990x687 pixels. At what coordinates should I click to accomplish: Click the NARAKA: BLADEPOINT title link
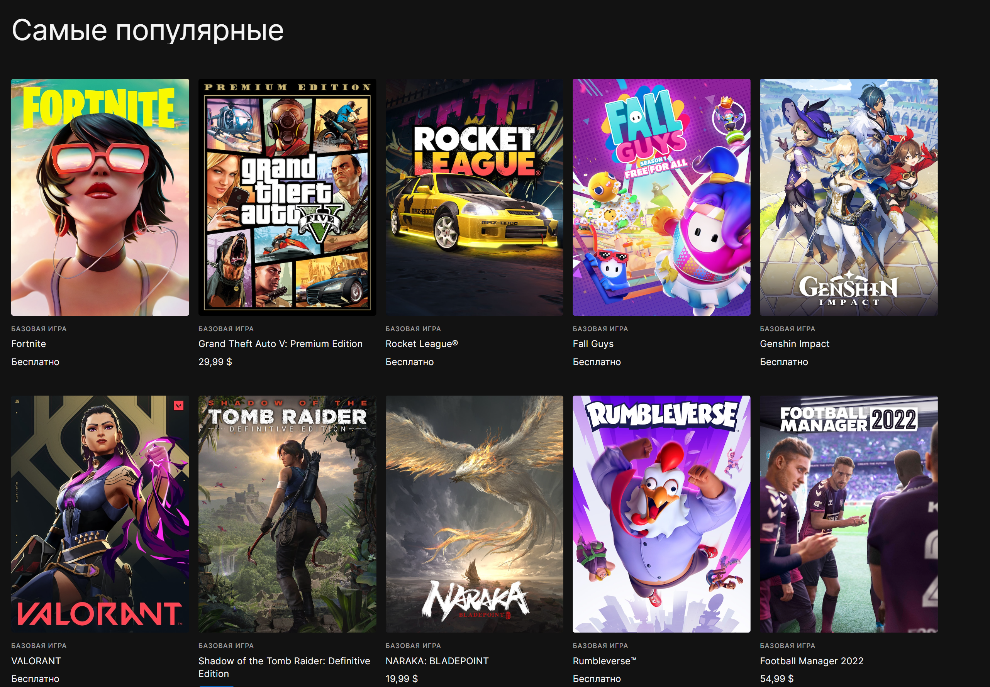point(437,661)
